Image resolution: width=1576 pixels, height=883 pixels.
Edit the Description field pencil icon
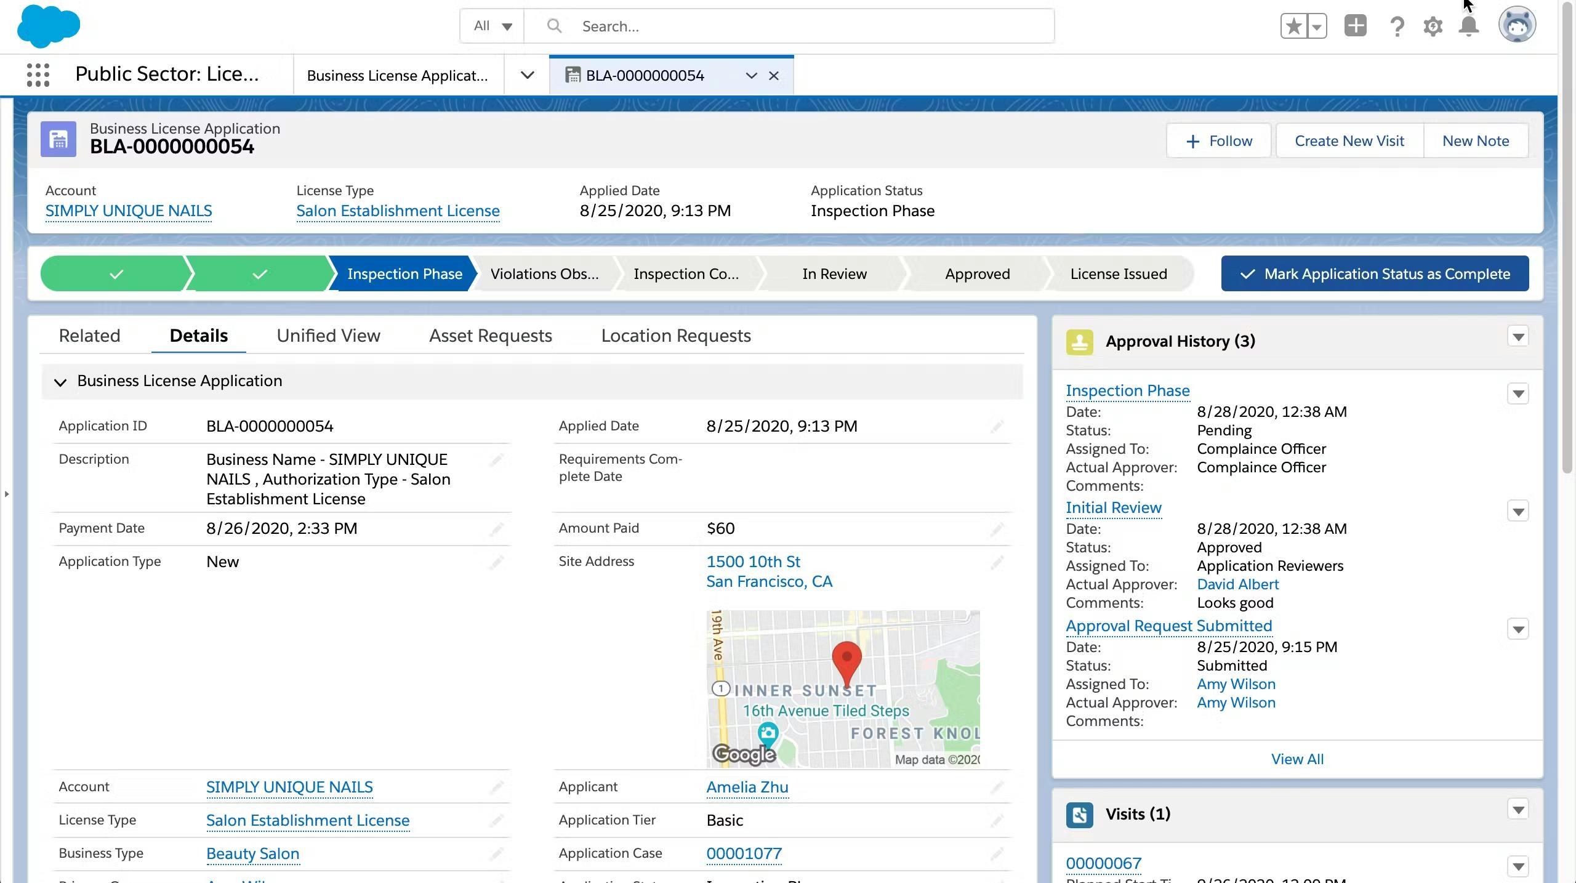click(496, 460)
